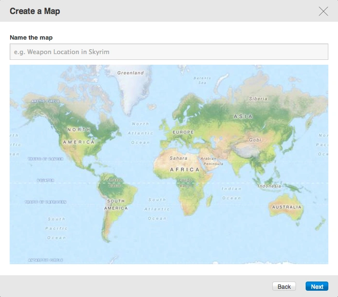Click the Name the map text field
Viewport: 338px width, 297px height.
(169, 52)
